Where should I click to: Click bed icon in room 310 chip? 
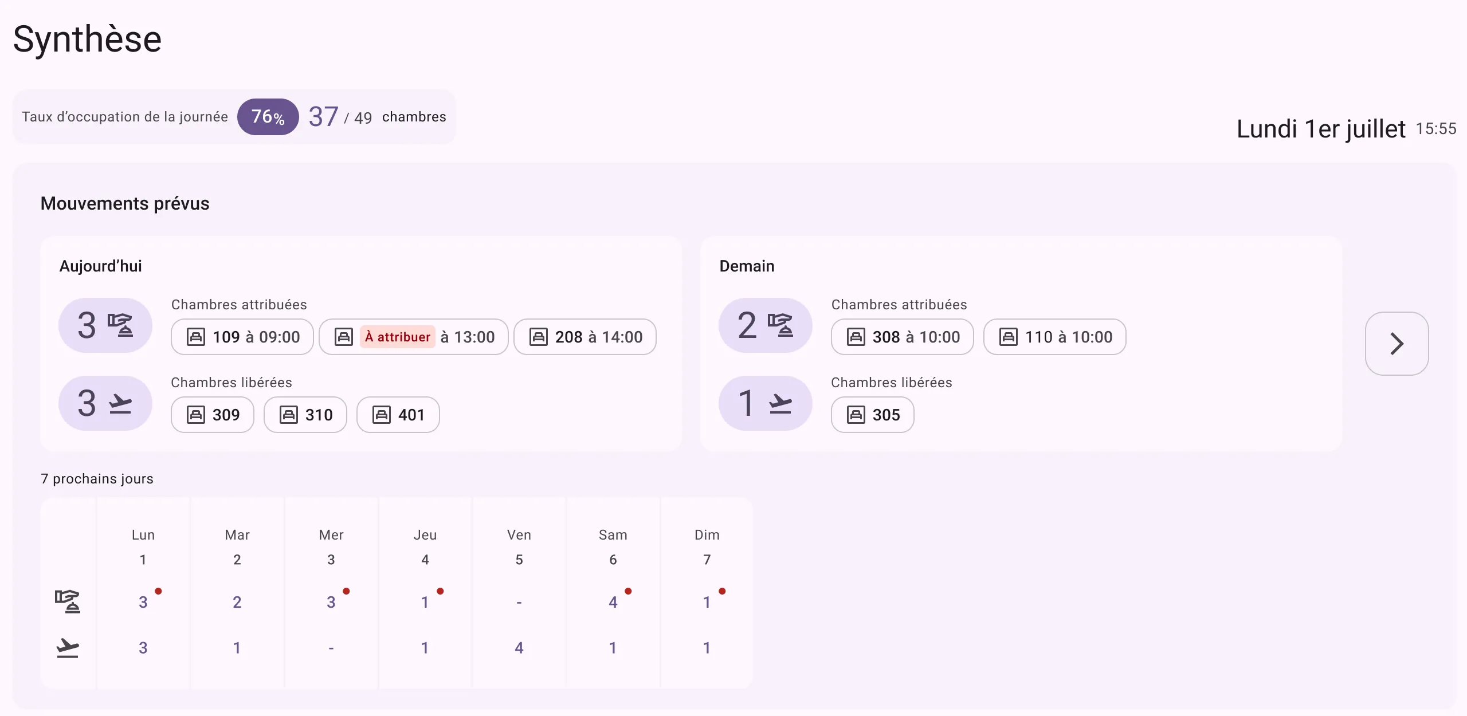click(x=289, y=415)
